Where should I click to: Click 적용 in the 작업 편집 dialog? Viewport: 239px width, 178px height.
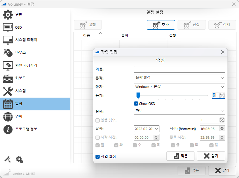[x=180, y=156]
